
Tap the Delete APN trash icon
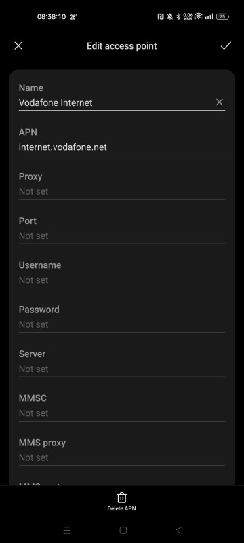[121, 498]
